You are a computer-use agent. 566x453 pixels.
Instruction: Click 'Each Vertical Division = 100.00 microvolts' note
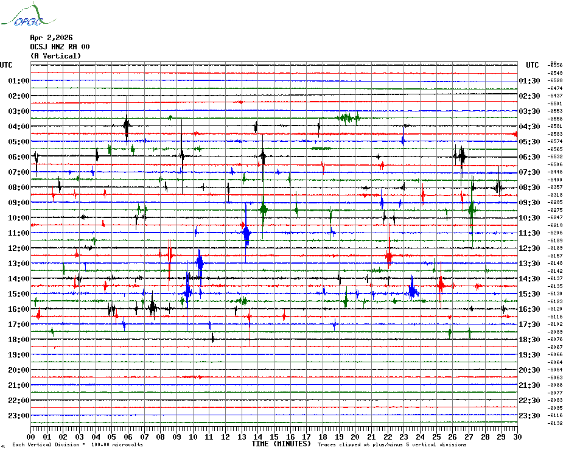[x=78, y=444]
